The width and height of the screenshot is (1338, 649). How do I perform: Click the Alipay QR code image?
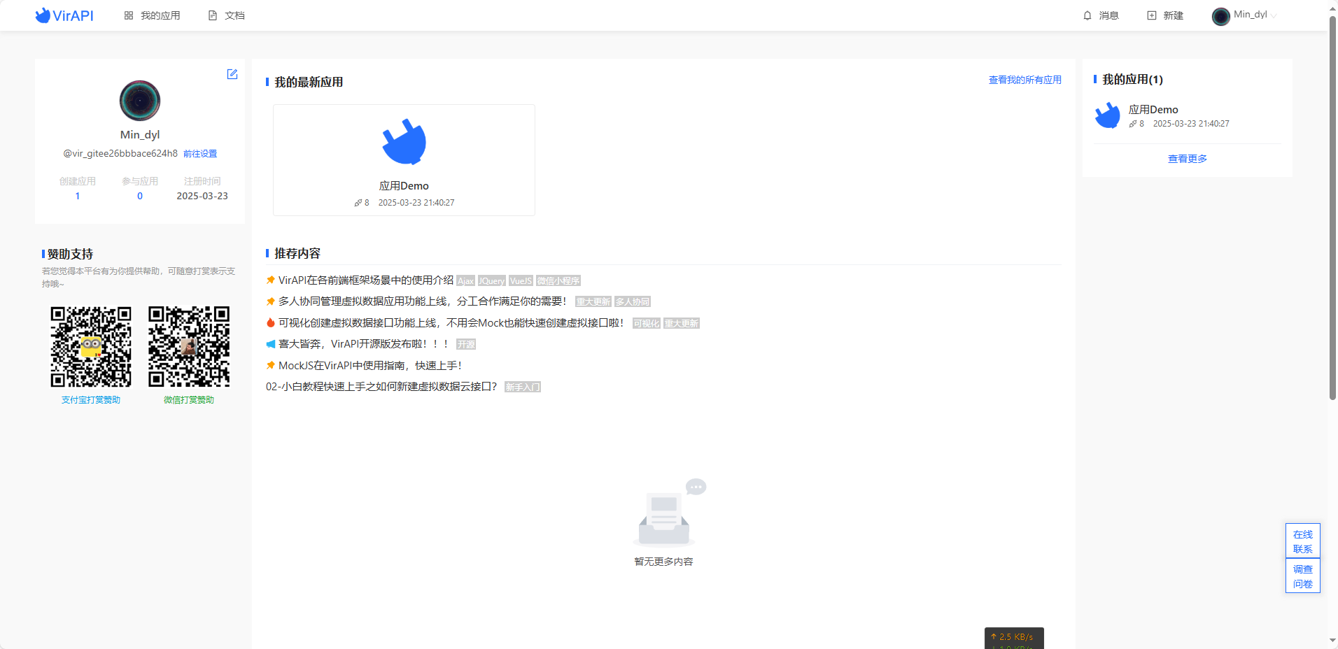pyautogui.click(x=91, y=346)
